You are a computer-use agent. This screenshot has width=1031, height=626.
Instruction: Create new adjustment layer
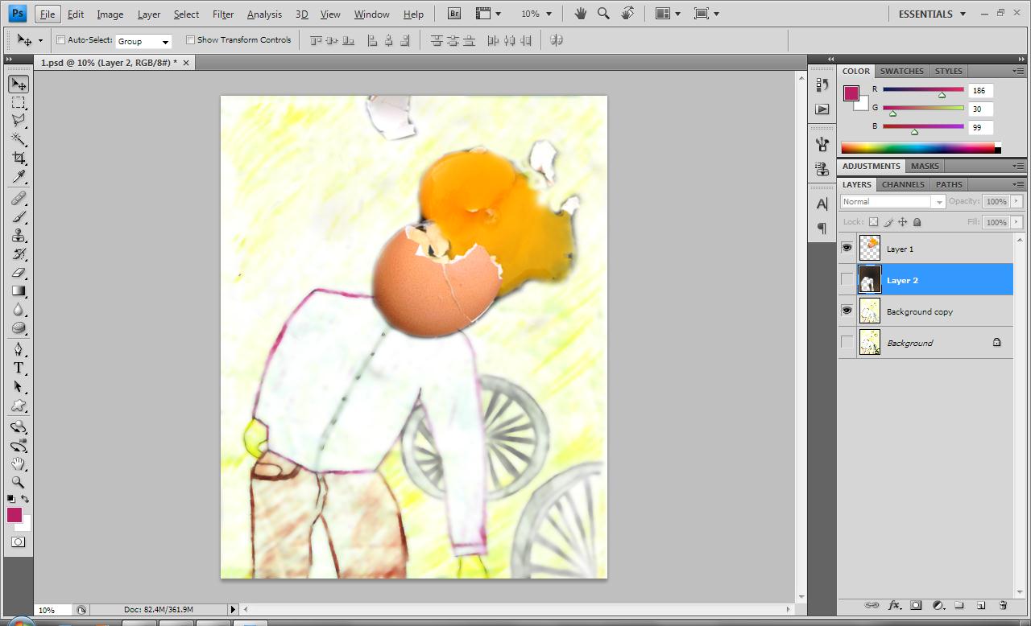click(x=938, y=605)
